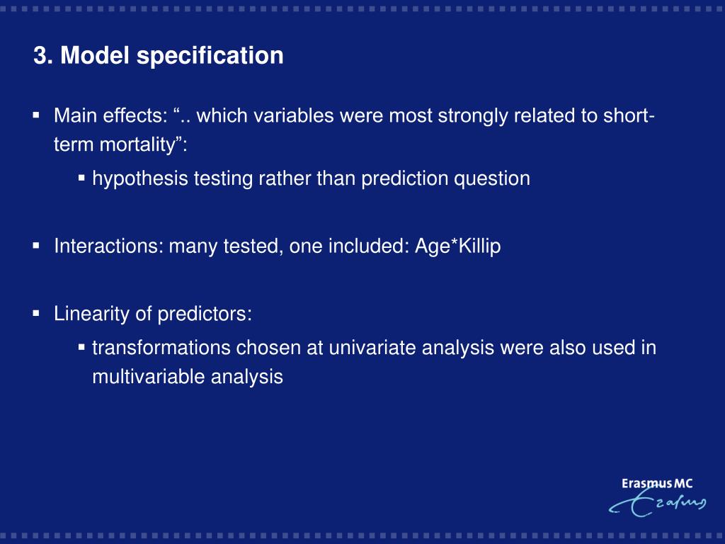725x544 pixels.
Task: Click the Erasmus handwritten signature graphic
Action: pos(657,503)
